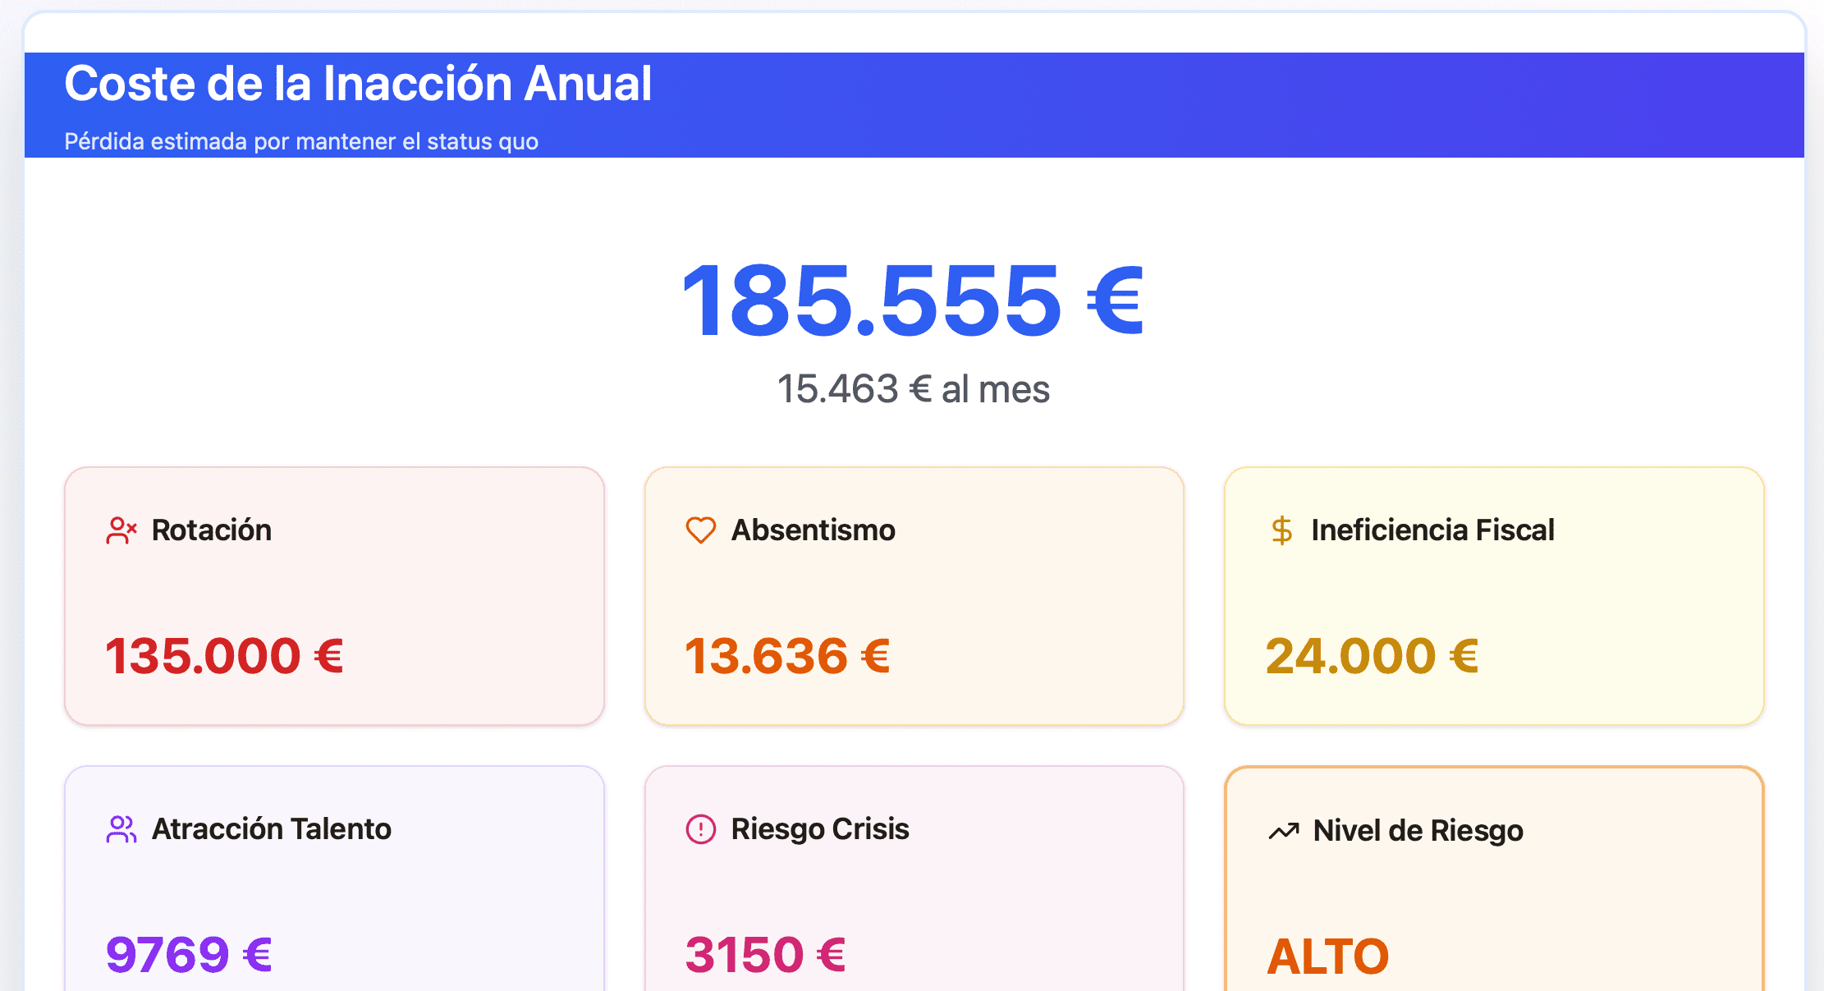
Task: Click the ALTO risk level text
Action: 1327,957
